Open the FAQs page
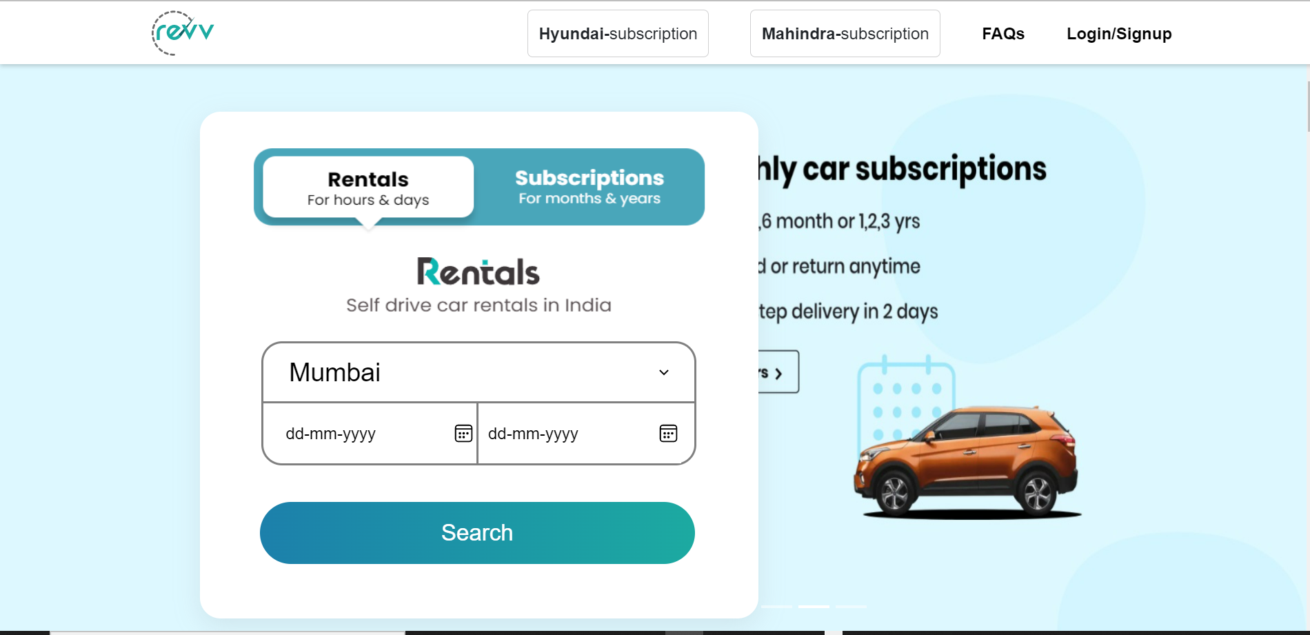 click(1003, 33)
